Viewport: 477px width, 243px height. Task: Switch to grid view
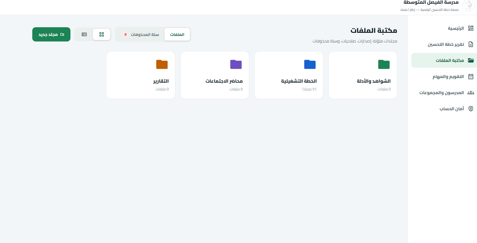(x=101, y=34)
